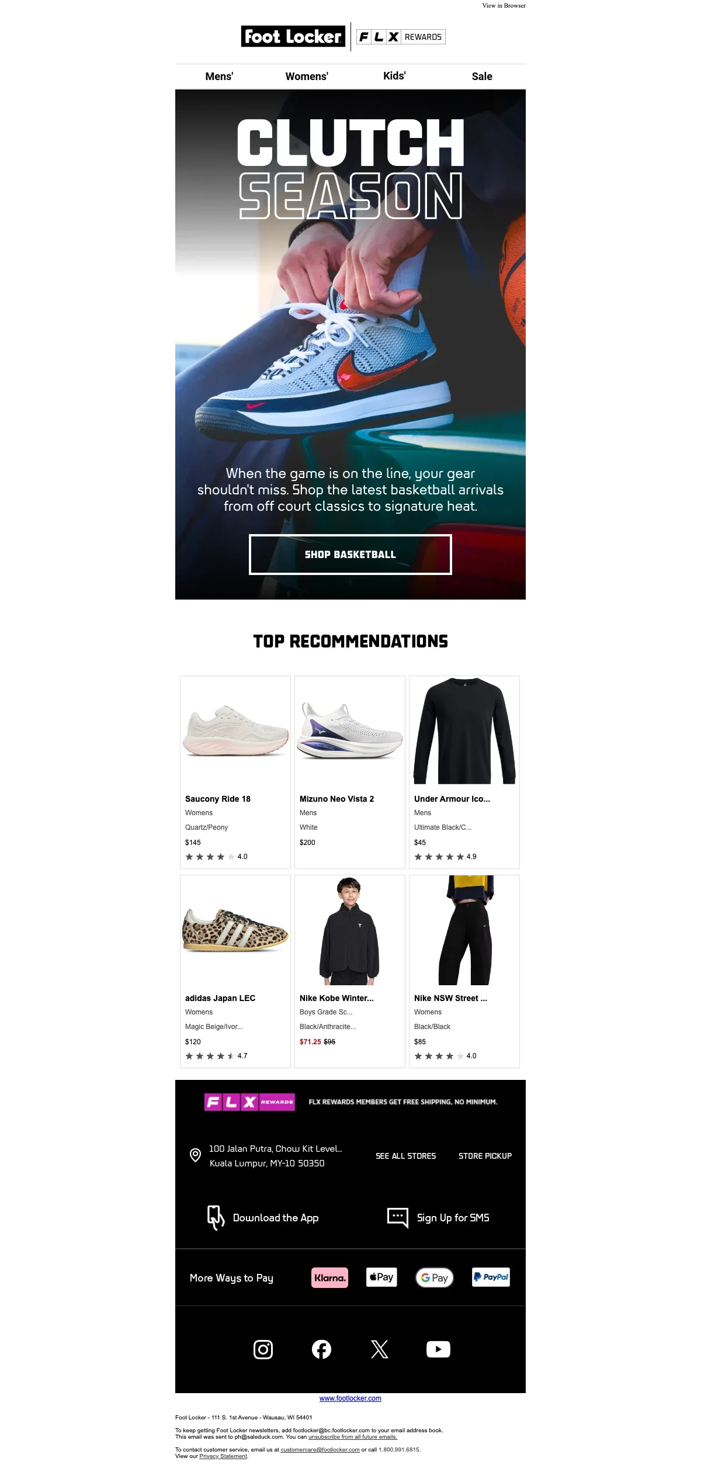This screenshot has width=701, height=1465.
Task: Go to the Sale navigation item
Action: click(482, 77)
